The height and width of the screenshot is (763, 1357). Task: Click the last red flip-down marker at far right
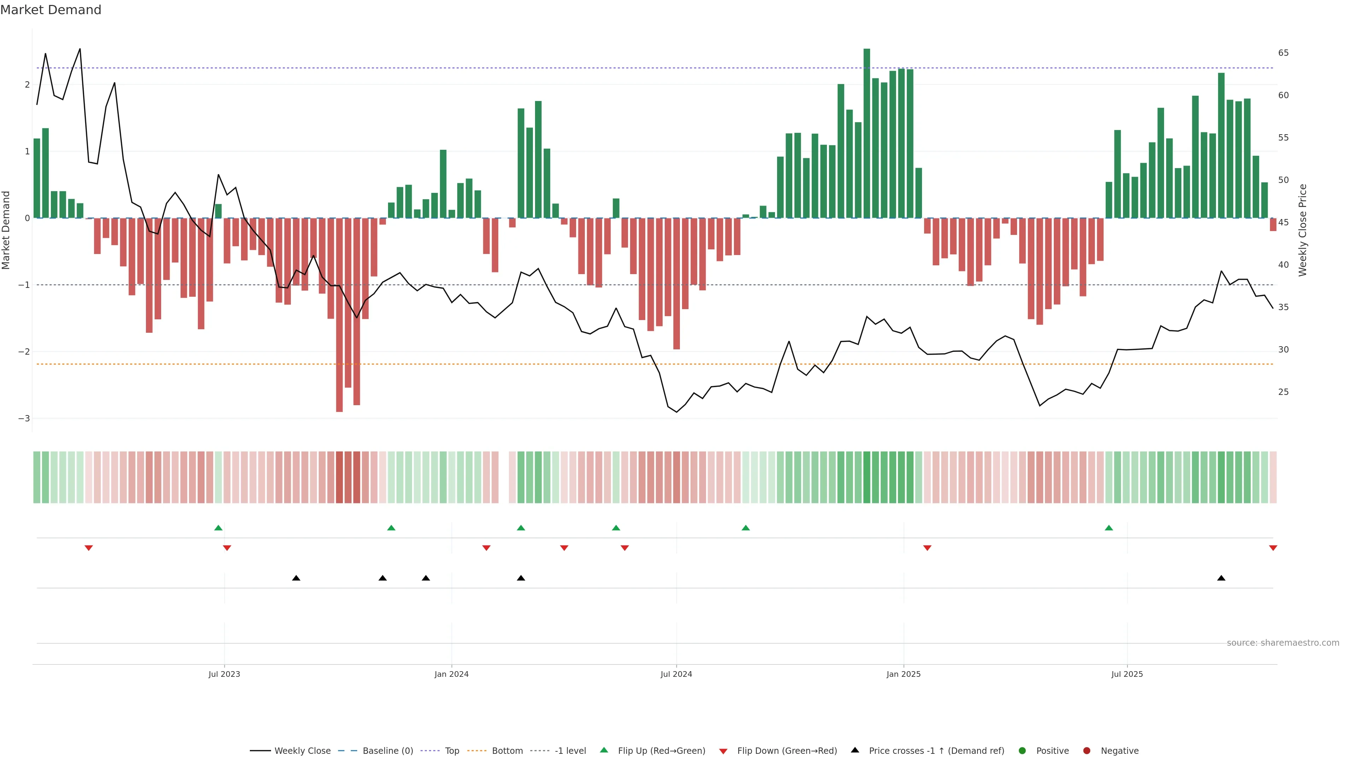click(x=1273, y=548)
